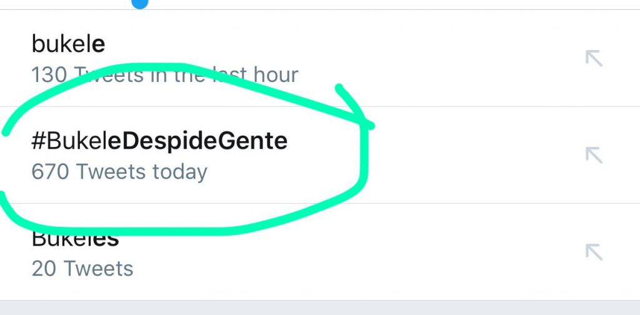Click the bold 'DespideGente' part of the hashtag
Image resolution: width=640 pixels, height=315 pixels.
tap(198, 141)
